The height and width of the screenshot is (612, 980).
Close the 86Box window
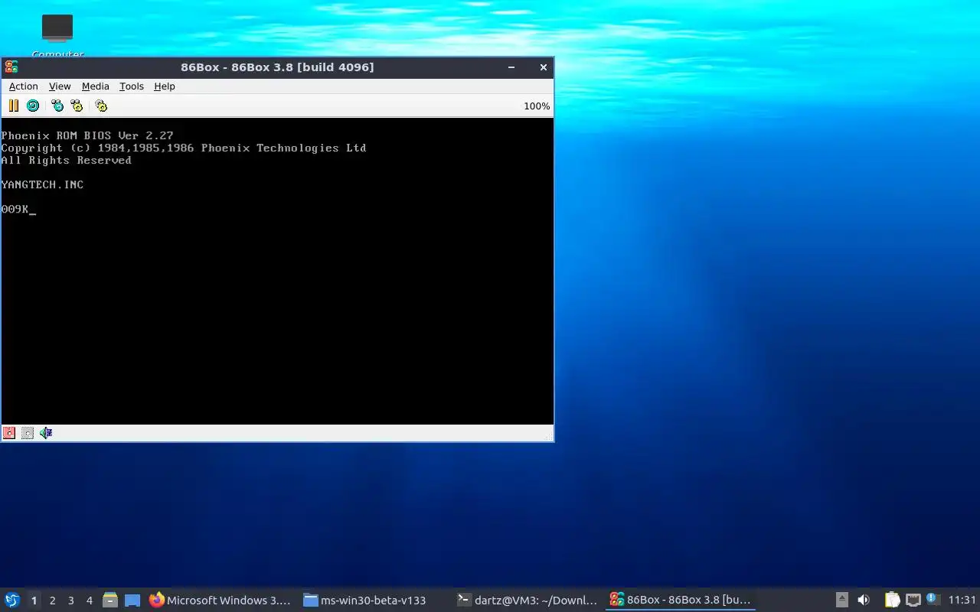(x=544, y=67)
